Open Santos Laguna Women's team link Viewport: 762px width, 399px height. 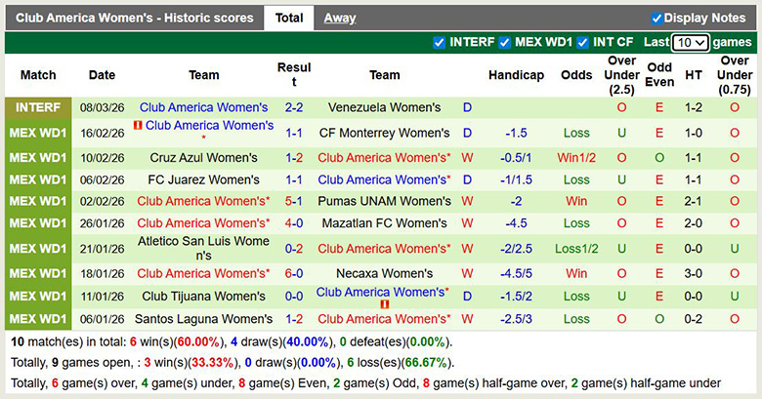point(204,318)
